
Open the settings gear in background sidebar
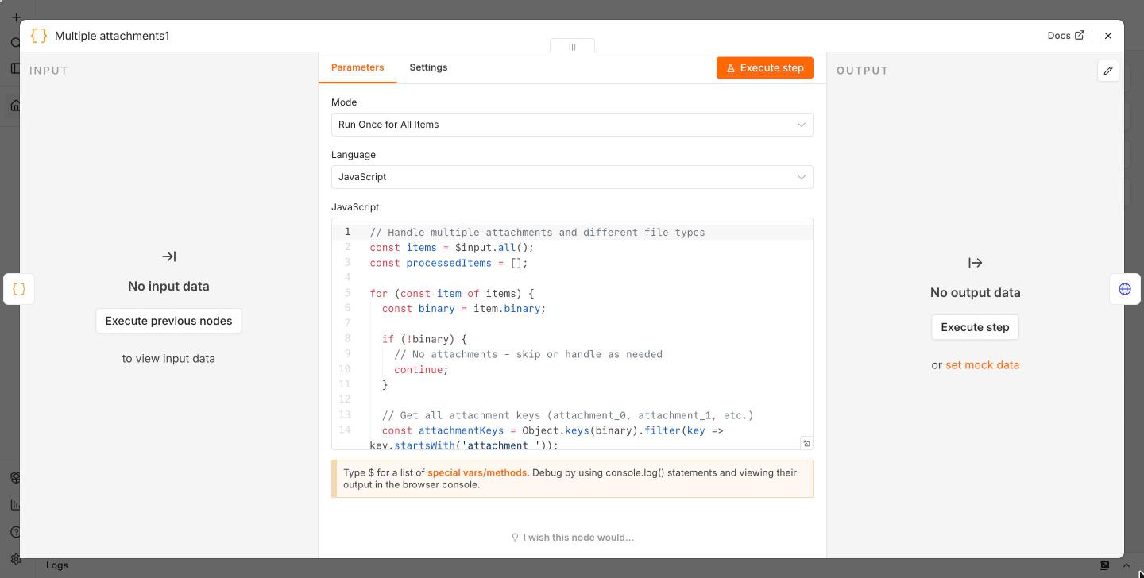(15, 559)
